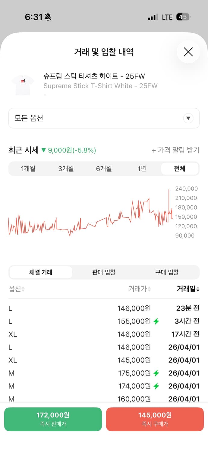Image resolution: width=208 pixels, height=453 pixels.
Task: Close the 거래 및 입찰 내역 sheet
Action: [x=188, y=52]
